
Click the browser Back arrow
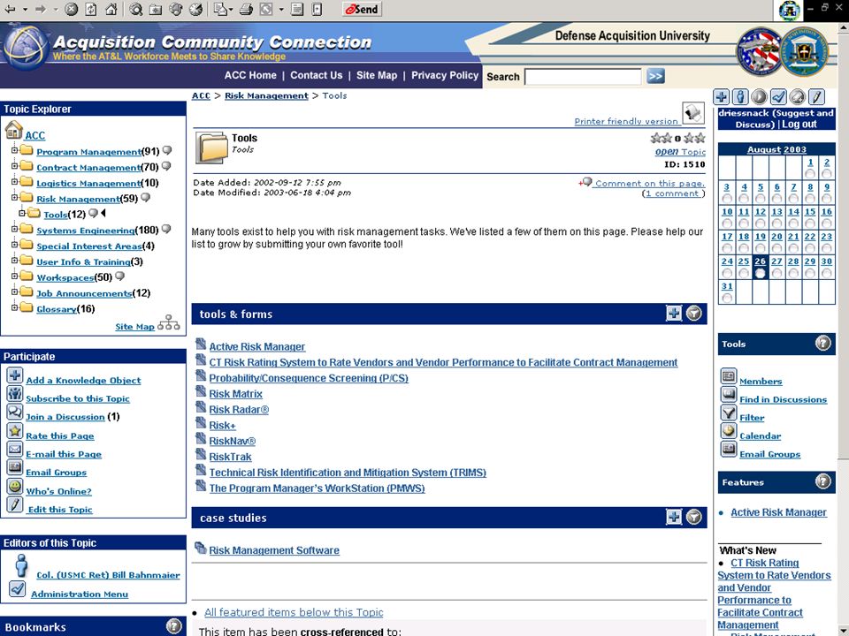pyautogui.click(x=11, y=9)
